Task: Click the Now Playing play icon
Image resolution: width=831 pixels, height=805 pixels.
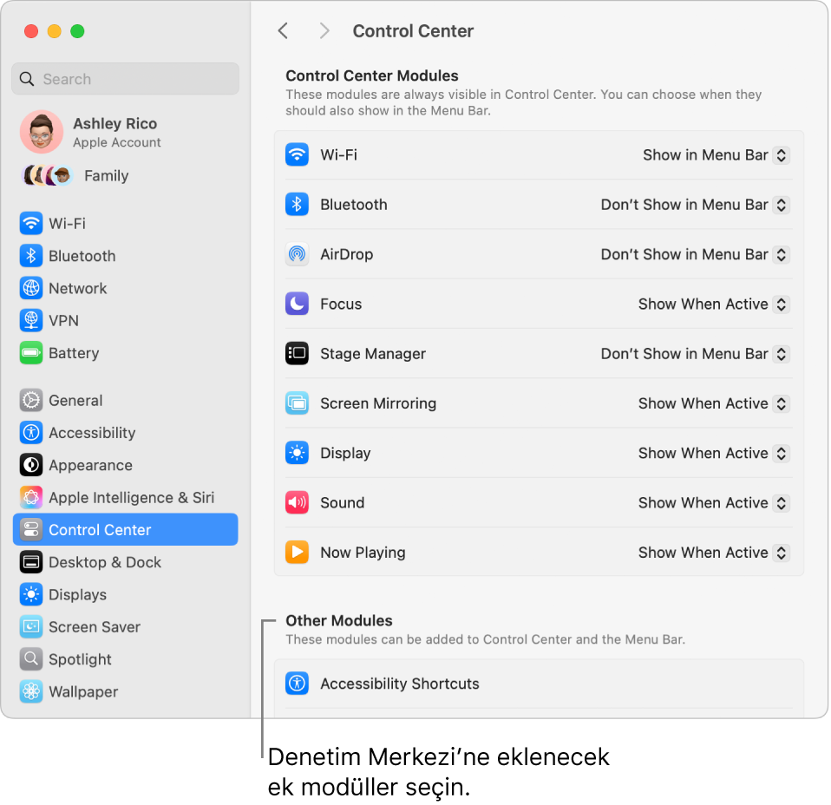Action: pyautogui.click(x=297, y=553)
